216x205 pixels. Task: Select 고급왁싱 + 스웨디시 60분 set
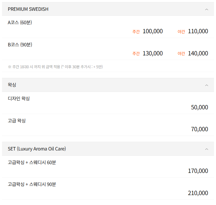[32, 162]
